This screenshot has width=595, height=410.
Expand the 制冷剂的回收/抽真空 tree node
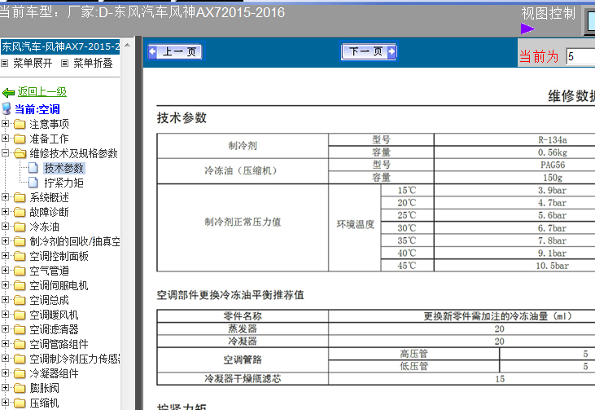pyautogui.click(x=6, y=241)
